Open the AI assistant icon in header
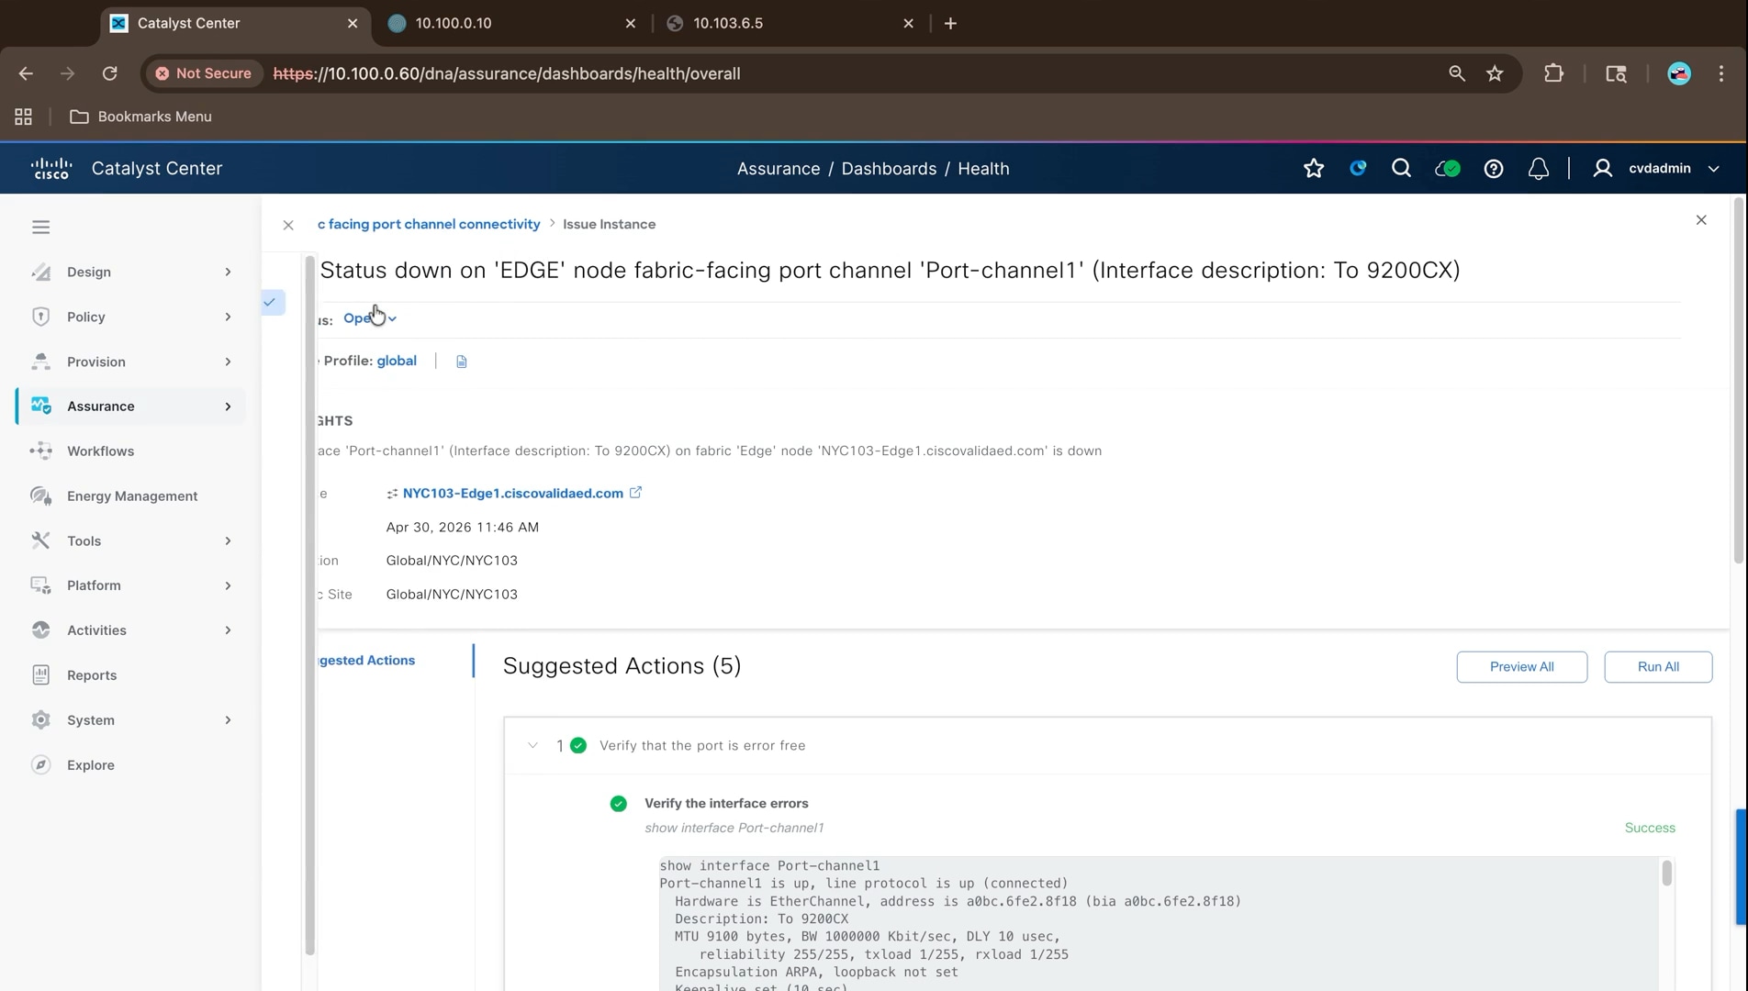 [1358, 168]
